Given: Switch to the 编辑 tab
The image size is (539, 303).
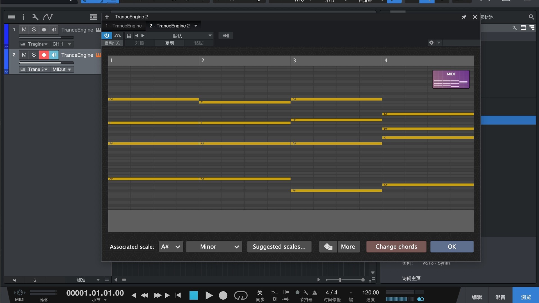Looking at the screenshot, I should [x=477, y=297].
